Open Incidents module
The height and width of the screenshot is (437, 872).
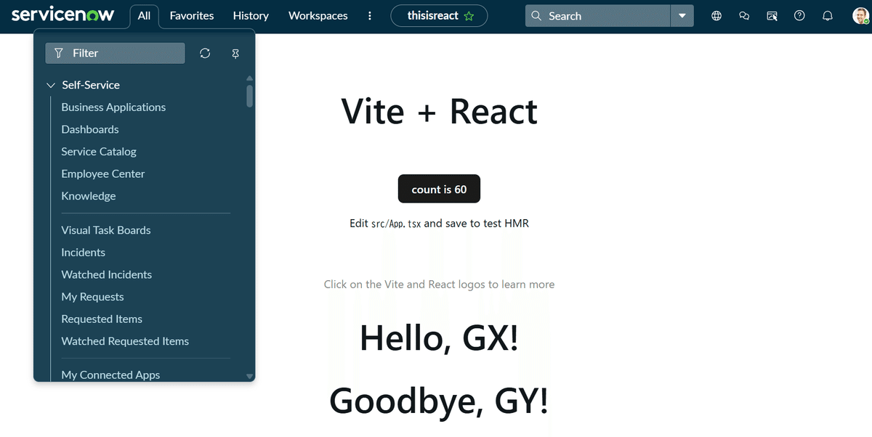(84, 253)
